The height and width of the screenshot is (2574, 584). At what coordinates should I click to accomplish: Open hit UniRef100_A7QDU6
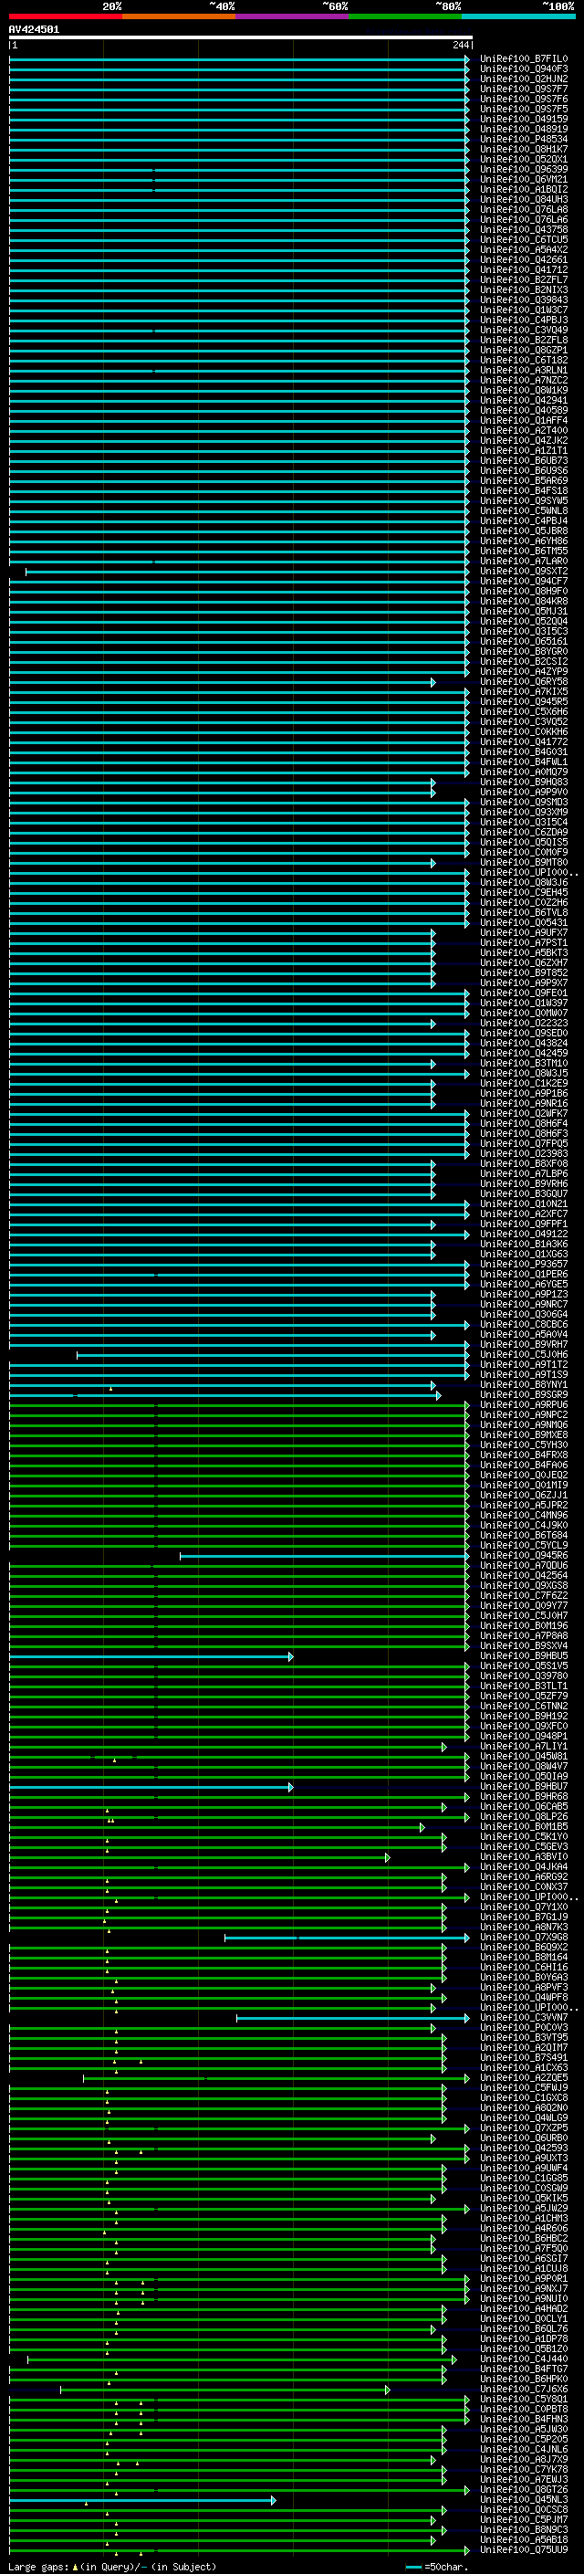point(523,1565)
